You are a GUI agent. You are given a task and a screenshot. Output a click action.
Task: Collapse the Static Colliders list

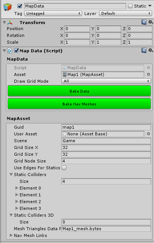(x=11, y=175)
